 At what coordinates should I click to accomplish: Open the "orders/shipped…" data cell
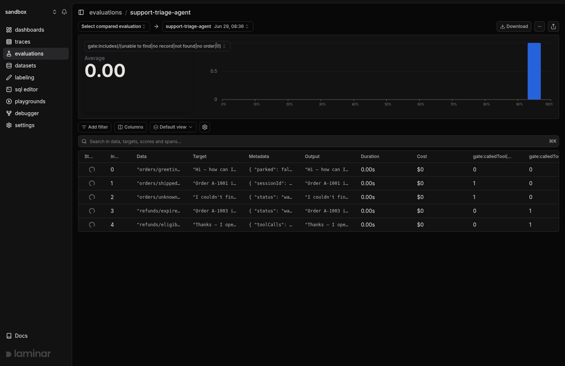(158, 183)
